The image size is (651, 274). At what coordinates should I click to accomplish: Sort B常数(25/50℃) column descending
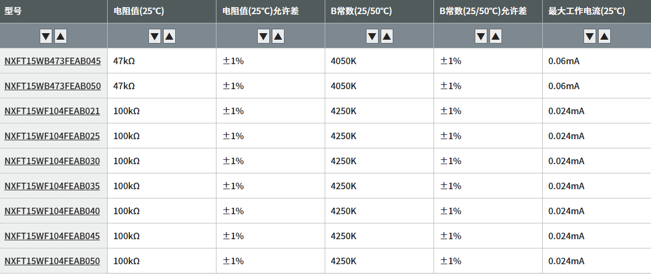click(373, 36)
